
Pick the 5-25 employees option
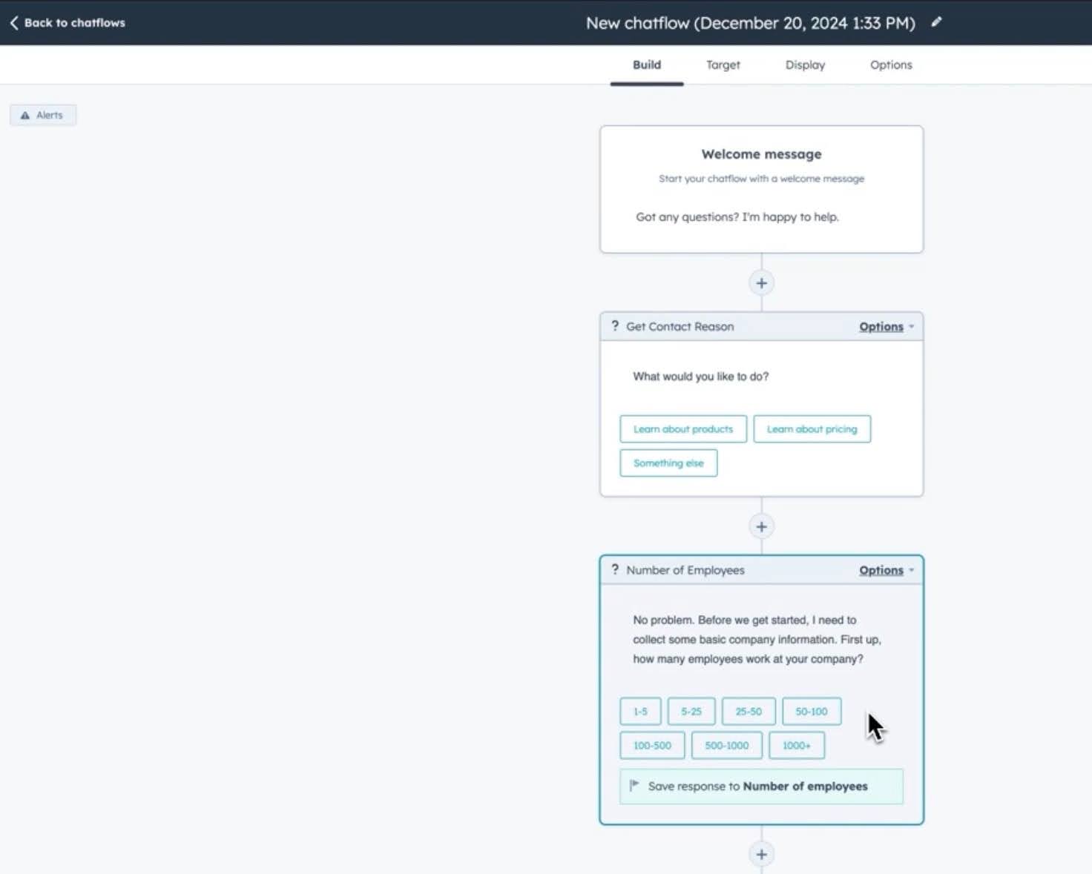click(x=691, y=712)
